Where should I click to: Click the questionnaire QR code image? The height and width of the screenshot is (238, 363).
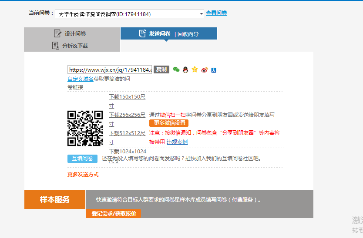(85, 128)
